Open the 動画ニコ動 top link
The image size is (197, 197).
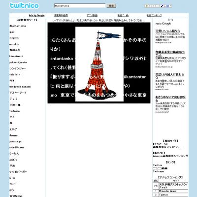pos(123,15)
